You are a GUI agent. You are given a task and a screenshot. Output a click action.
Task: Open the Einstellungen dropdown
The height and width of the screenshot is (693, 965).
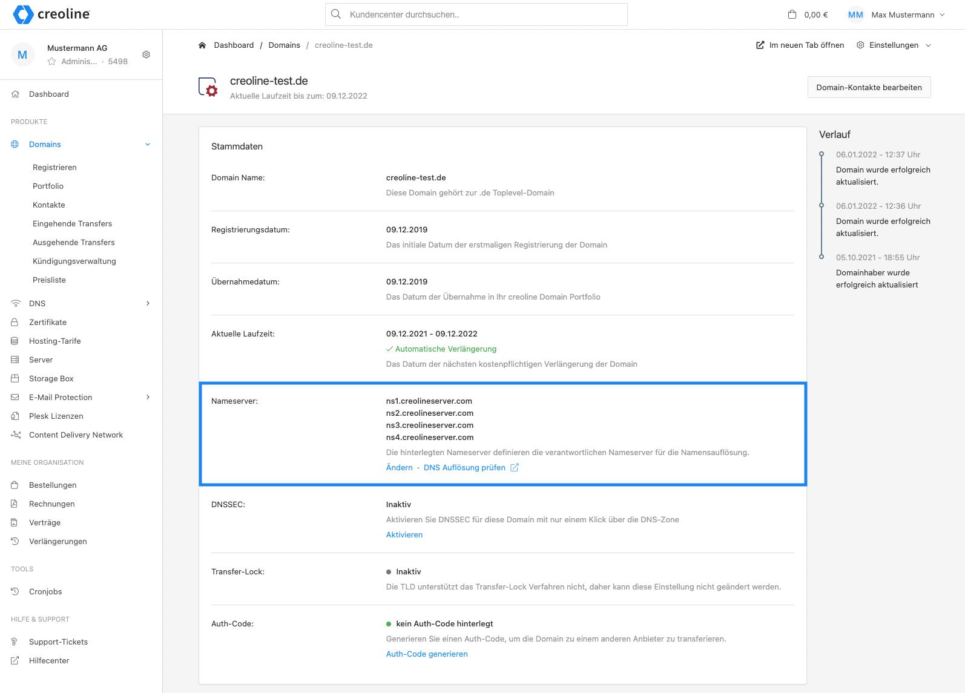pos(894,45)
